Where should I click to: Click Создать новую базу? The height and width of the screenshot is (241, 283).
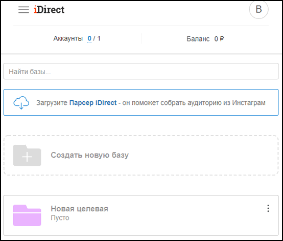pyautogui.click(x=90, y=155)
